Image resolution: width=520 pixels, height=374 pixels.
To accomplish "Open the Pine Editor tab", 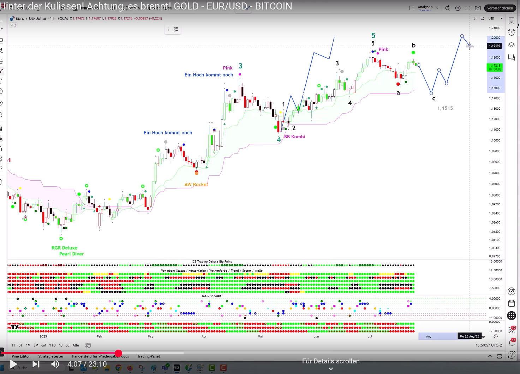I will pyautogui.click(x=21, y=356).
